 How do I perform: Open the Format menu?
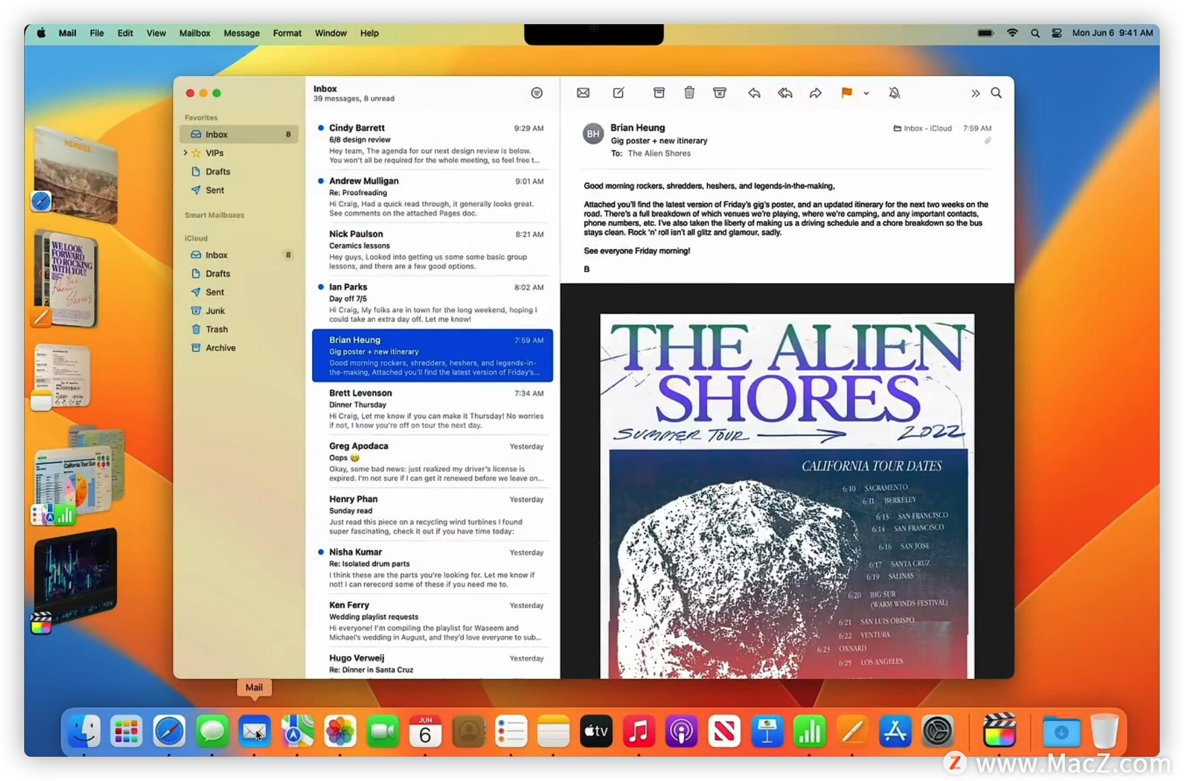(287, 33)
